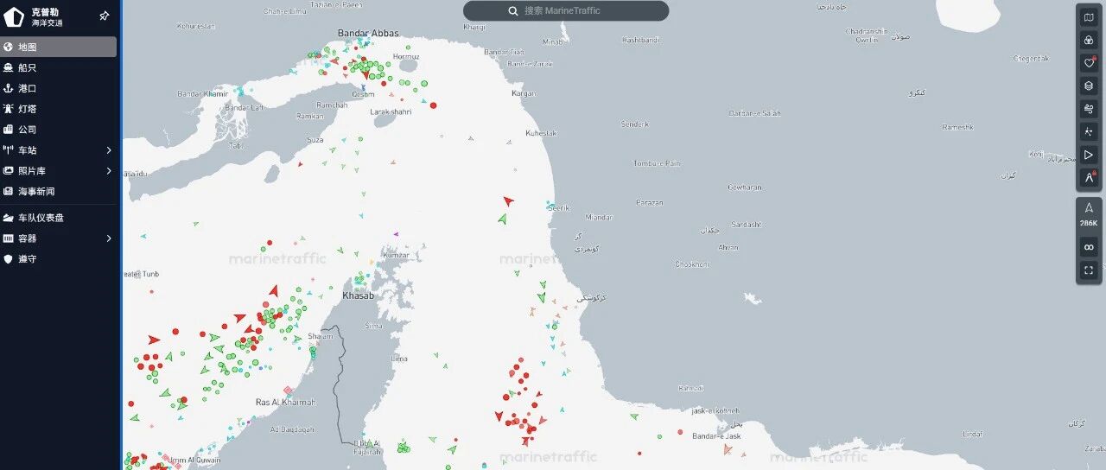Click the Rameshk map label

pyautogui.click(x=958, y=128)
